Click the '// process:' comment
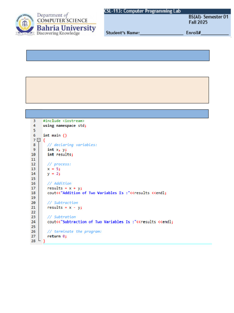The width and height of the screenshot is (234, 313). click(59, 164)
